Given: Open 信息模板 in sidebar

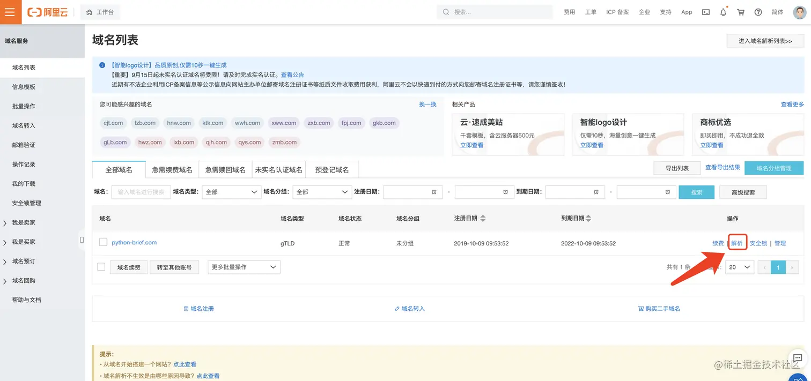Looking at the screenshot, I should click(x=24, y=87).
